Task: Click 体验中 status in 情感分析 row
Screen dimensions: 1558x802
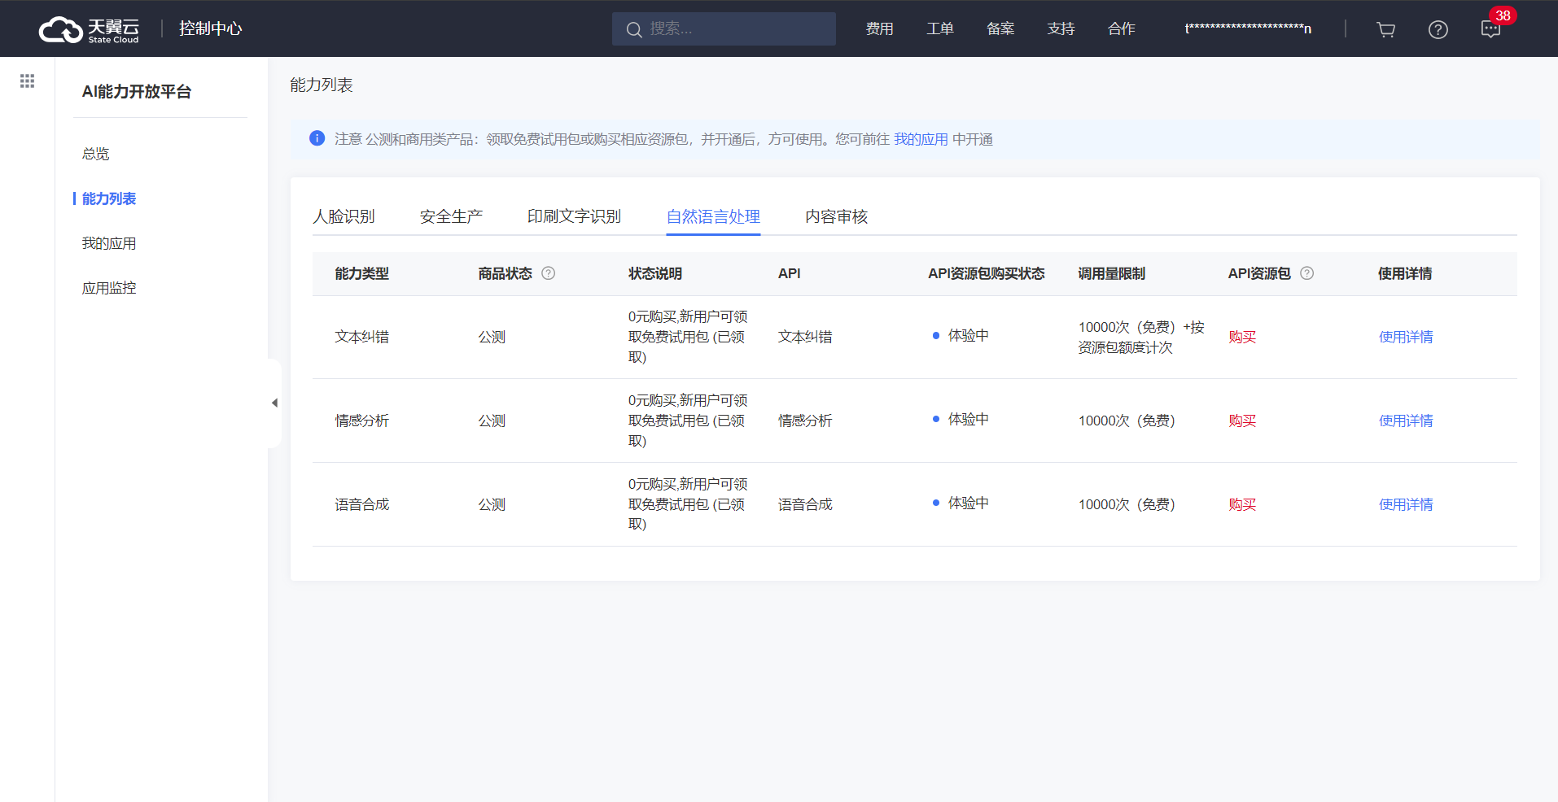Action: tap(968, 419)
